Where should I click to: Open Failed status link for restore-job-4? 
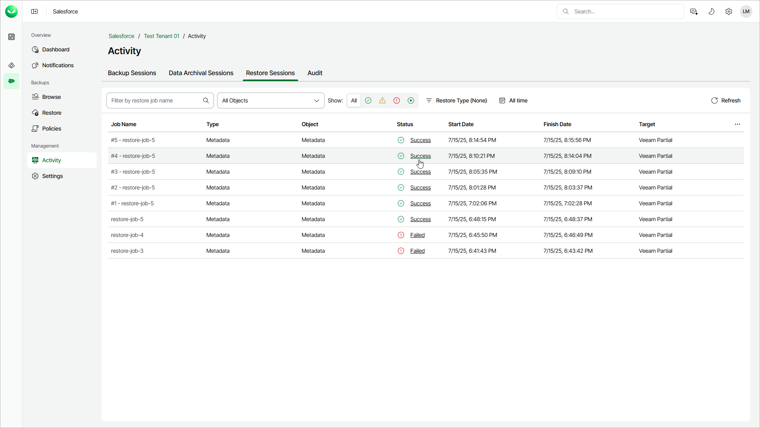417,235
